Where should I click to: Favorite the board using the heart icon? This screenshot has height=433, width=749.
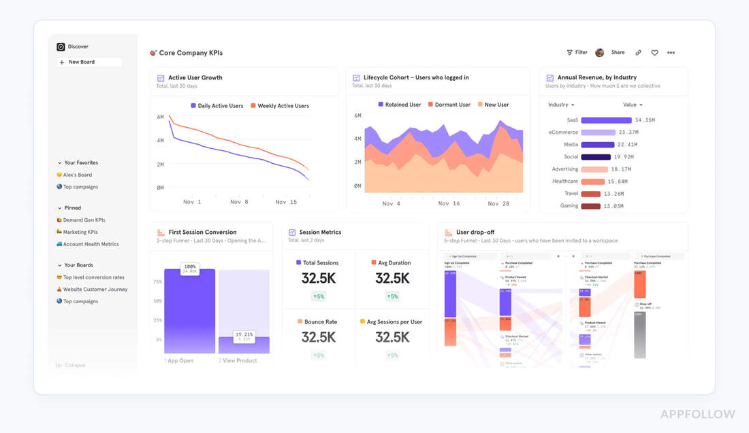click(654, 52)
